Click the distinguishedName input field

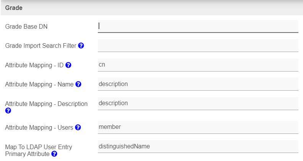[198, 146]
